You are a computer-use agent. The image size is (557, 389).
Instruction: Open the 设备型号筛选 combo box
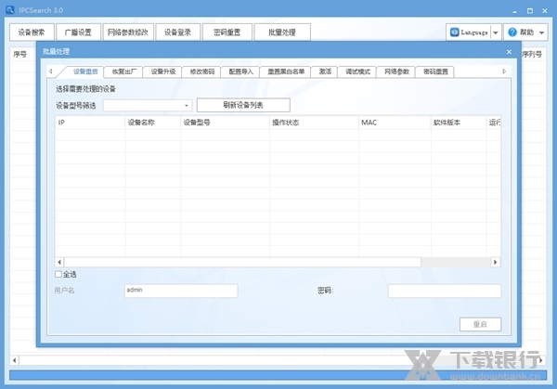148,106
